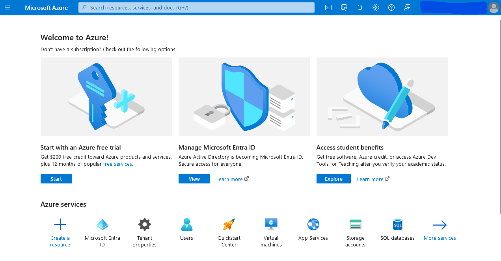The height and width of the screenshot is (261, 501).
Task: Click the More services arrow icon
Action: pos(440,225)
